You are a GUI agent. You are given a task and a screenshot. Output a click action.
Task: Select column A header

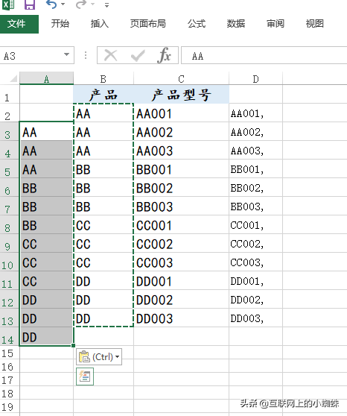(47, 79)
